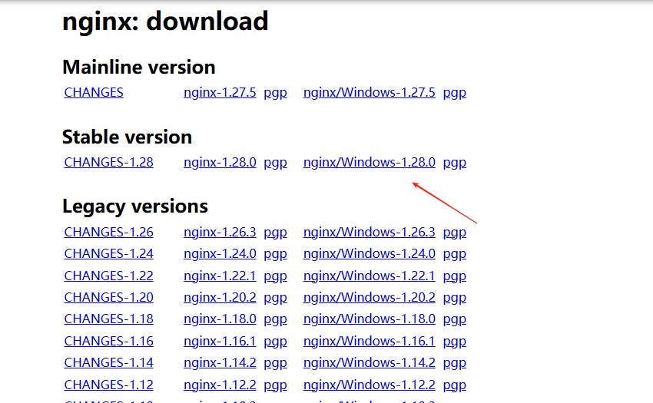Open pgp signature for nginx/Windows-1.27.5
Image resolution: width=653 pixels, height=403 pixels.
[454, 93]
